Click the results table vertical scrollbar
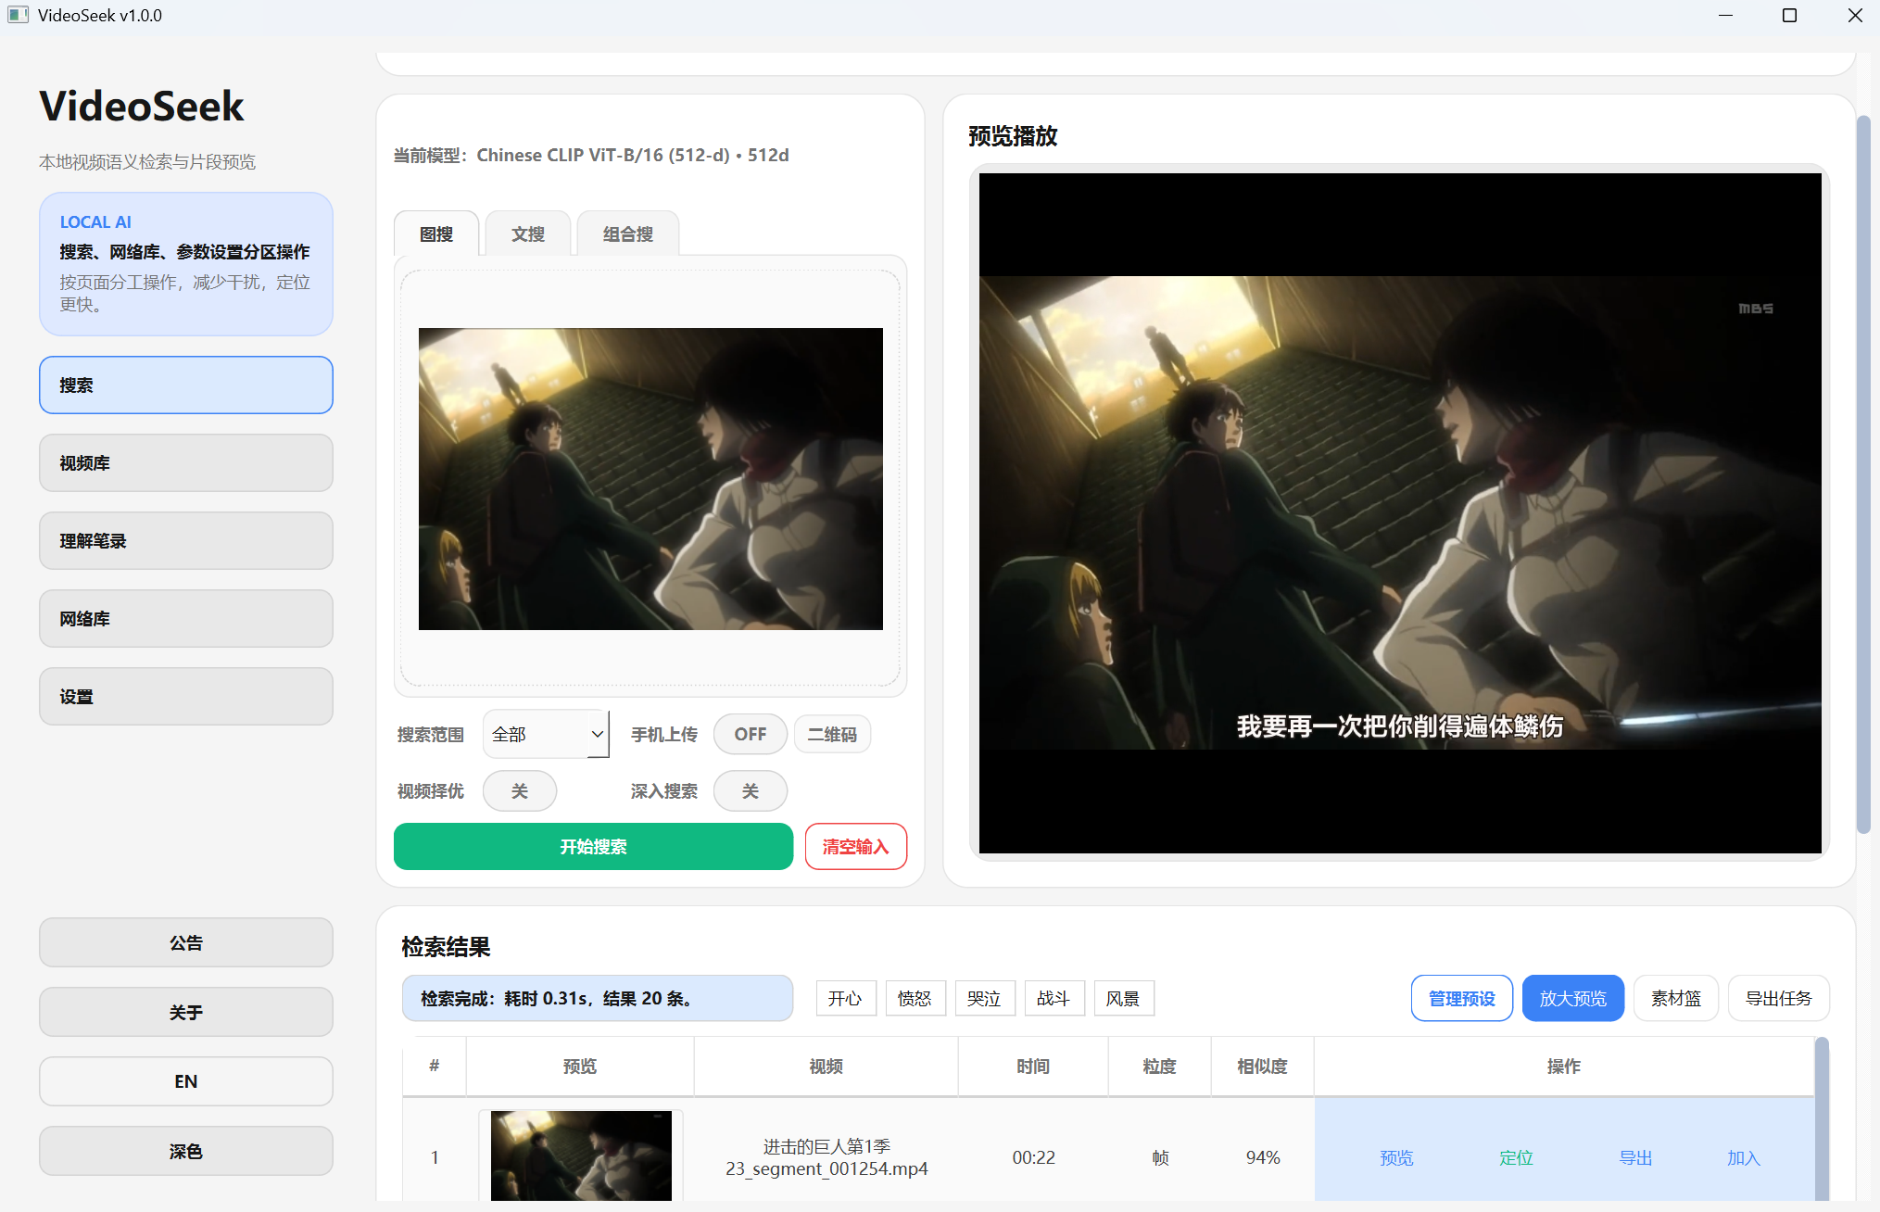The height and width of the screenshot is (1212, 1880). 1822,1119
